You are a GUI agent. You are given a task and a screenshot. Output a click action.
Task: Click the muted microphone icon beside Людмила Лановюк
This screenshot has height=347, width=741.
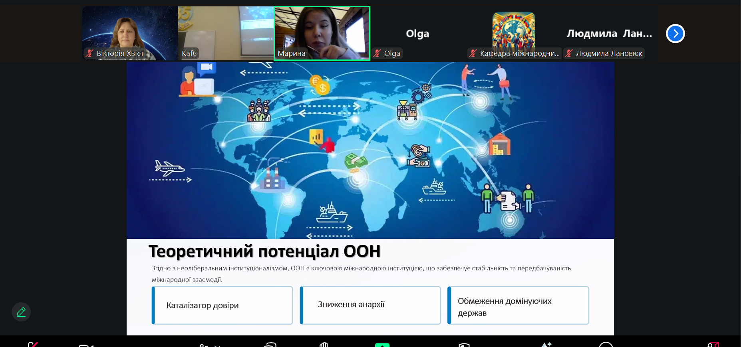coord(569,53)
